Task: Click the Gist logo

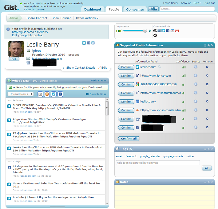Action: click(x=11, y=7)
